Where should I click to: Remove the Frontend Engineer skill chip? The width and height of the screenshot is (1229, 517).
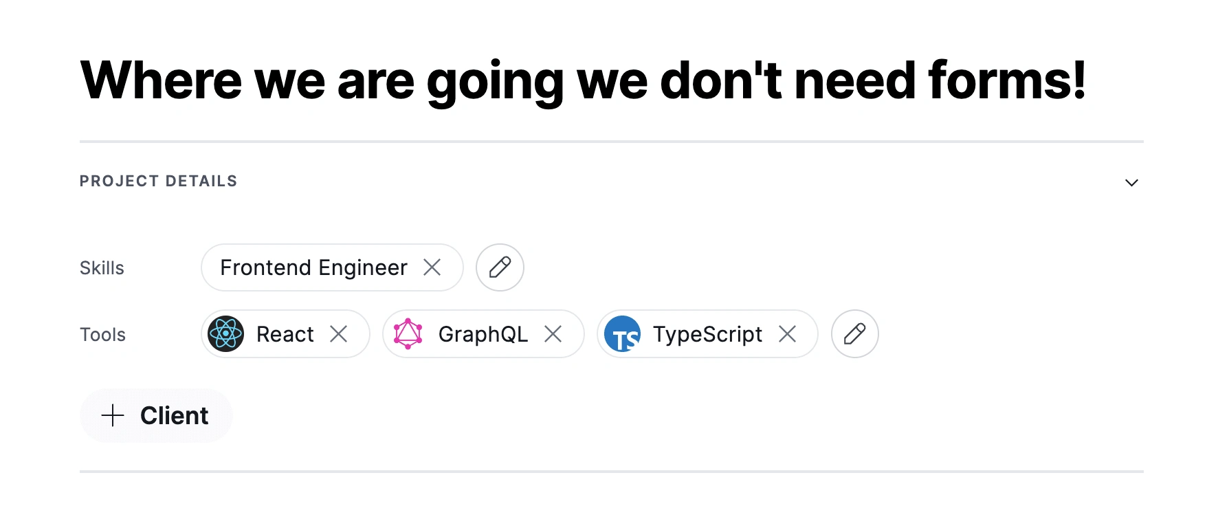(432, 267)
